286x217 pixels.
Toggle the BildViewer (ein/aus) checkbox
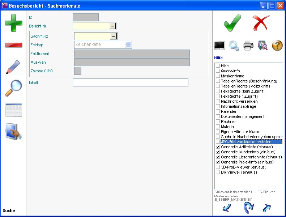point(218,173)
